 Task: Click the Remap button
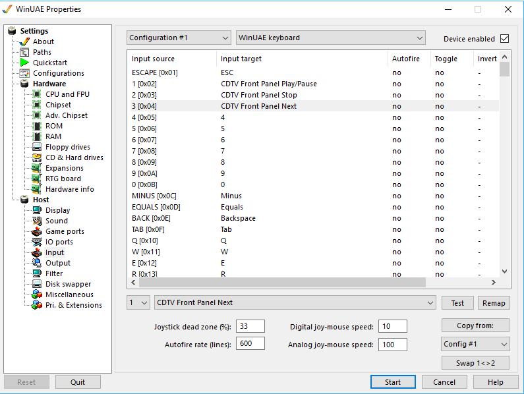click(494, 303)
